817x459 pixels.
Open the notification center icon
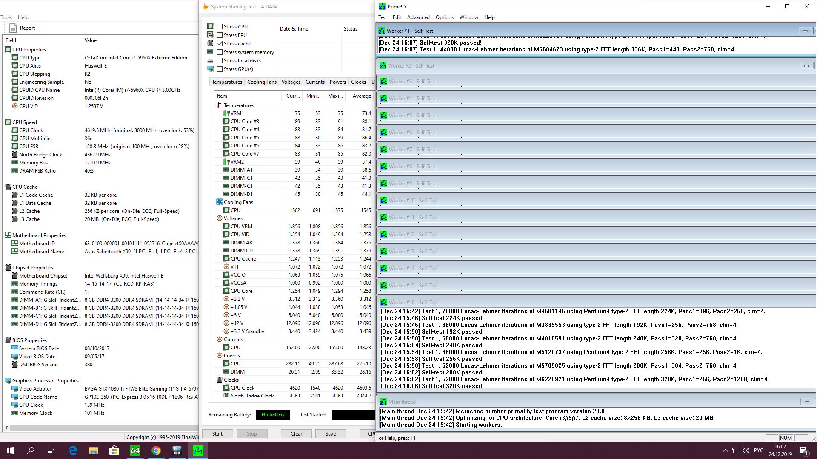point(803,450)
